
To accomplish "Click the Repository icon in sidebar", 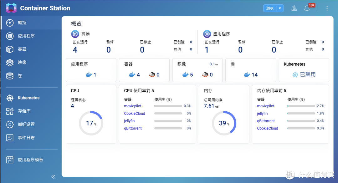I will 10,111.
